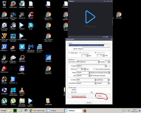Click the Bitarány 2000 spinner arrows
The image size is (141, 113).
tap(85, 69)
